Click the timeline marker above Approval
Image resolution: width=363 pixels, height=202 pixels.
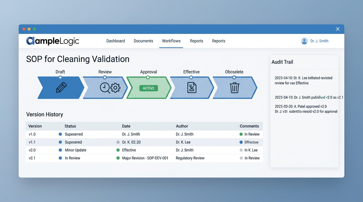148,77
